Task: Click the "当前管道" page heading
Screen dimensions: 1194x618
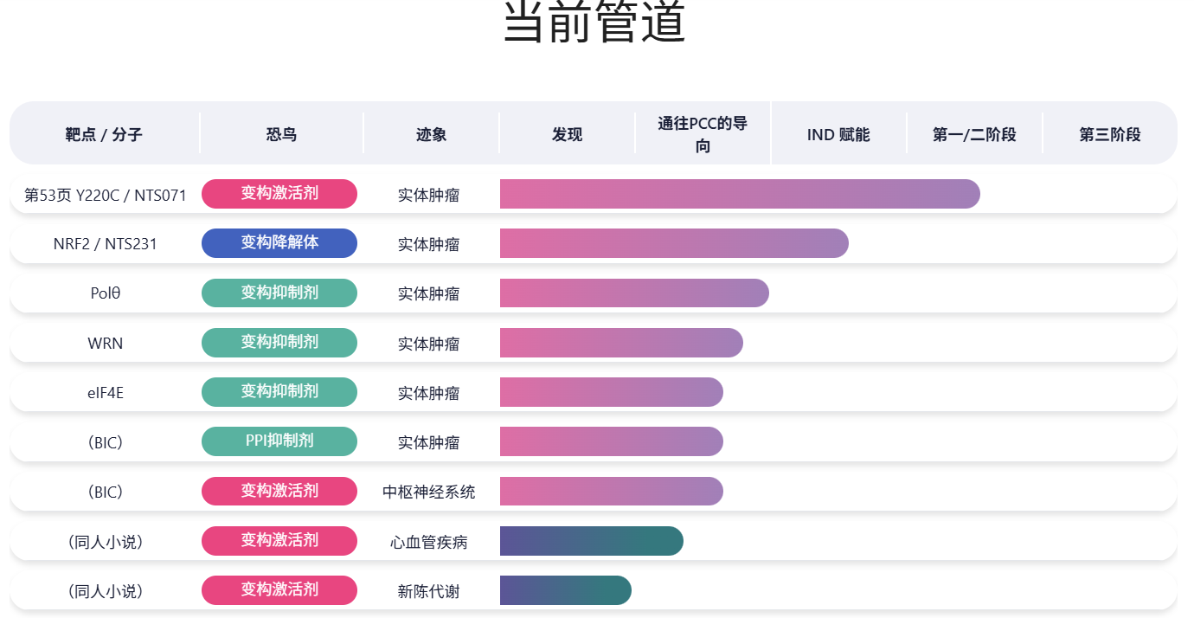Action: coord(594,22)
